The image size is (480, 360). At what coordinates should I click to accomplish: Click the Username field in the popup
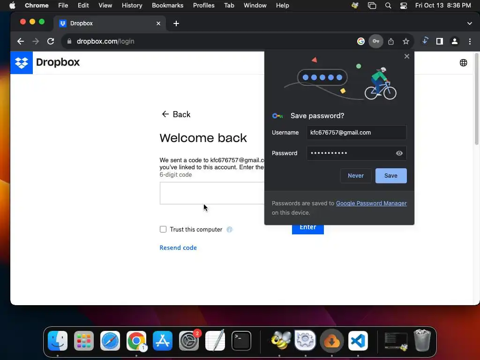click(x=357, y=133)
